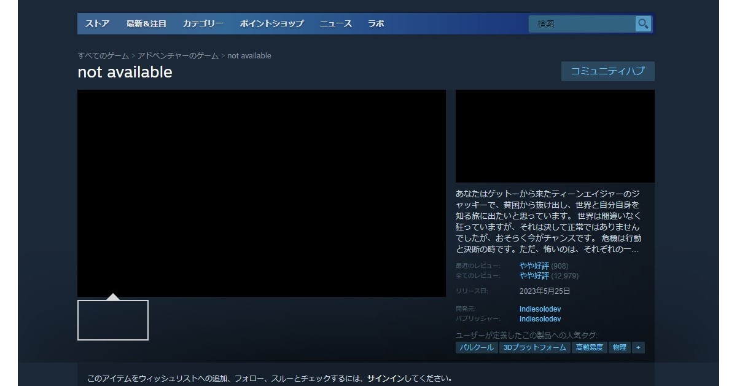Screen dimensions: 737x386
Task: Click the not available breadcrumb link
Action: pyautogui.click(x=249, y=56)
